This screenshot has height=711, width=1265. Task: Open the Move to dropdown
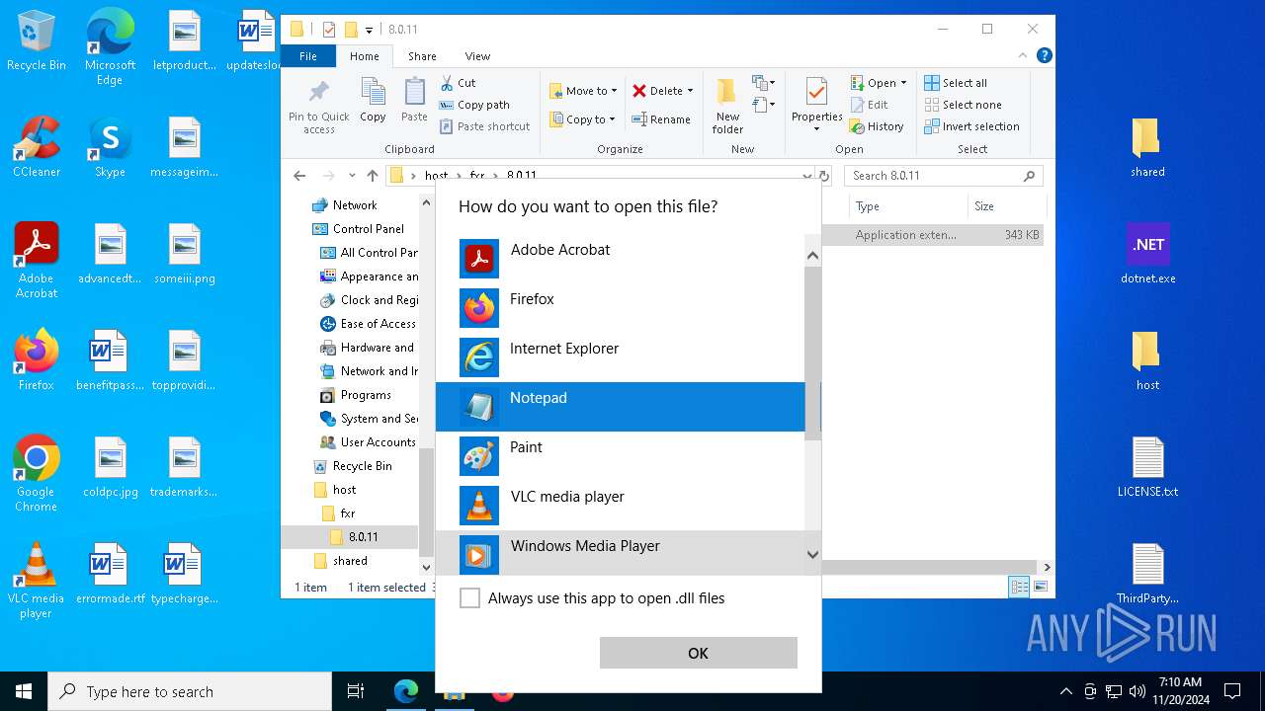click(x=583, y=91)
